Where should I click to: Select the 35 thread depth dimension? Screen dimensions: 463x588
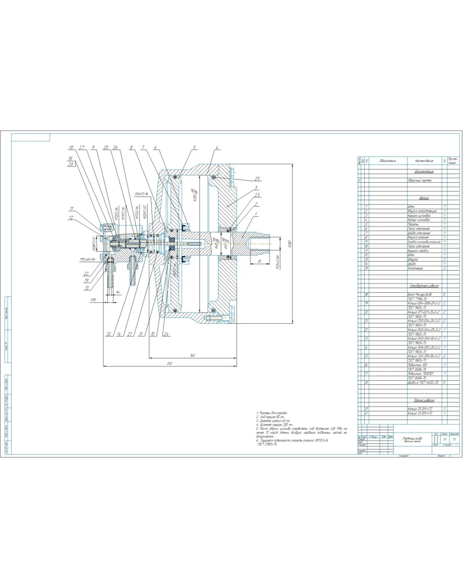(260, 261)
